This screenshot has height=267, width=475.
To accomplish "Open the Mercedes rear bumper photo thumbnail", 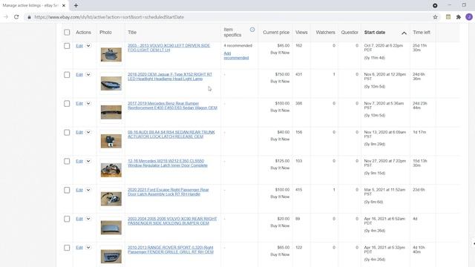I will pos(111,112).
